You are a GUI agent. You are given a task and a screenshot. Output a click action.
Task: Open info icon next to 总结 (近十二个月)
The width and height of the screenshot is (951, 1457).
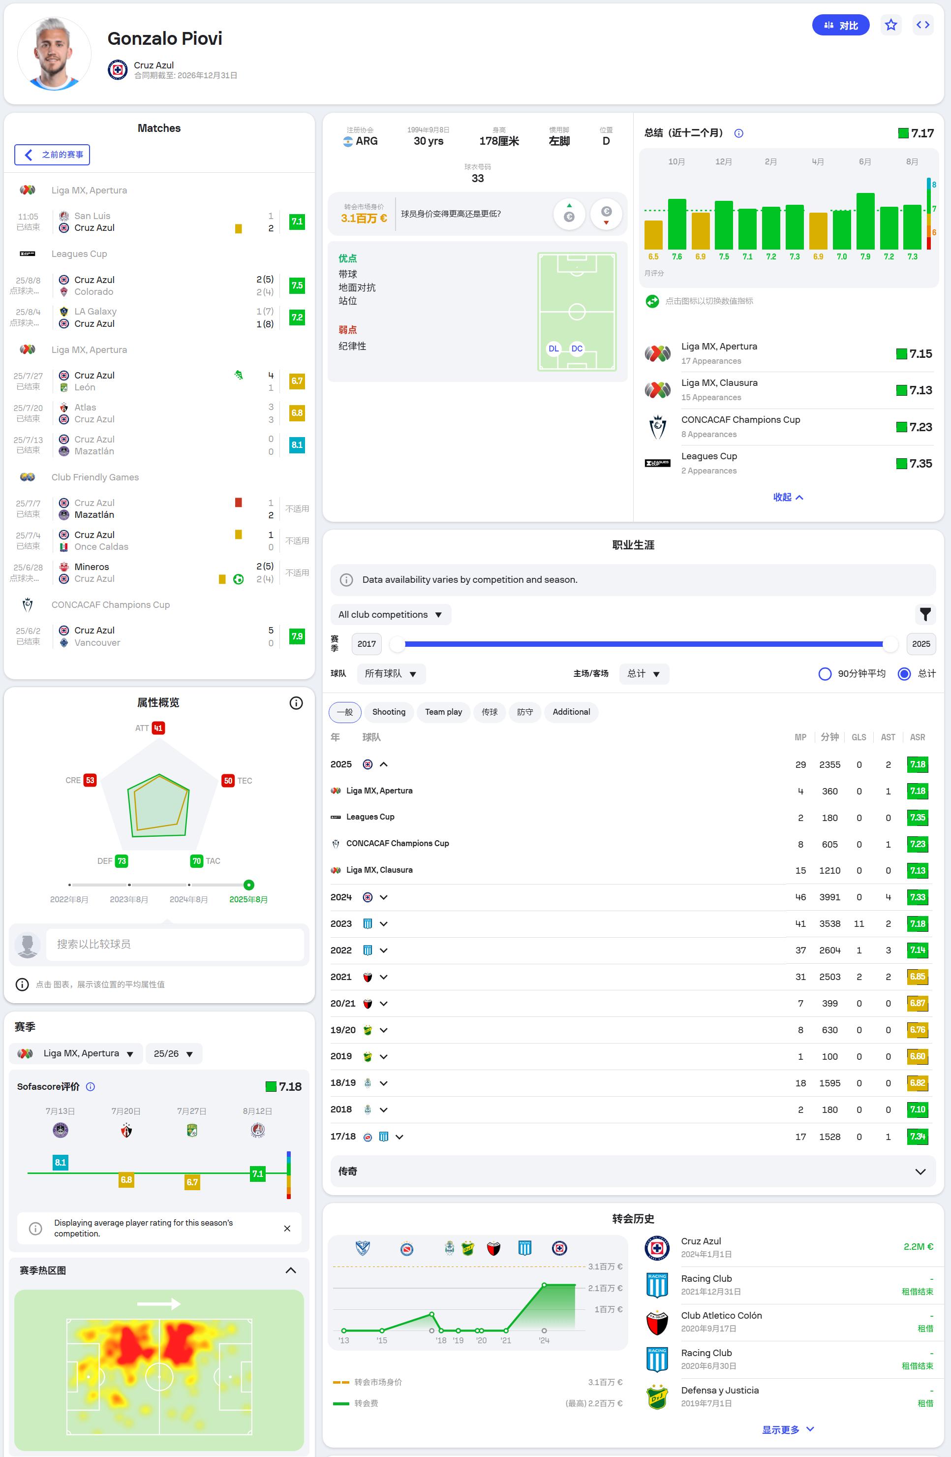tap(738, 133)
